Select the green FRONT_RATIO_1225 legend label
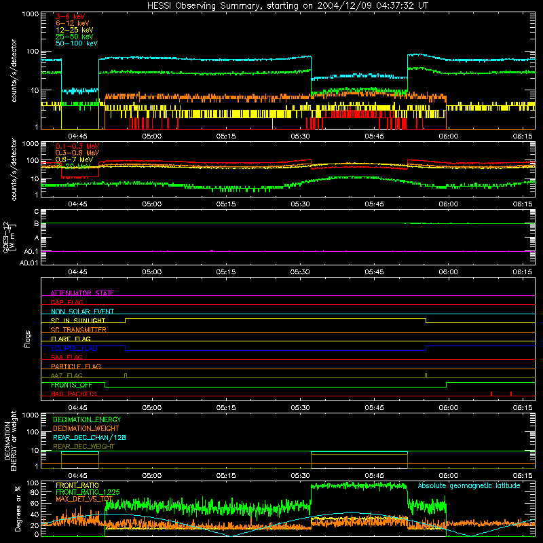Screen dimensions: 543x543 click(x=88, y=492)
